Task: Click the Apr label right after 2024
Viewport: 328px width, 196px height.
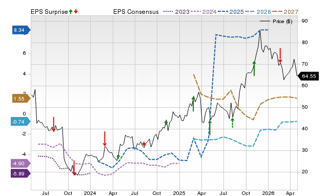Action: (113, 193)
